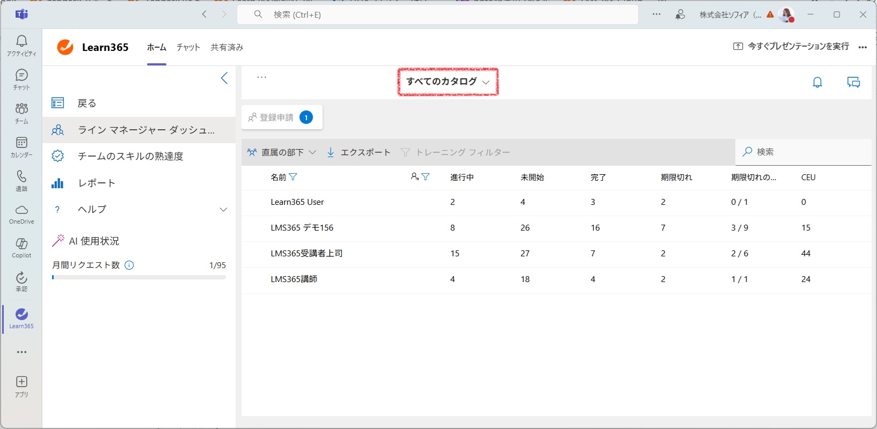Expand the ヘルプ section
Image resolution: width=877 pixels, height=429 pixels.
tap(139, 209)
